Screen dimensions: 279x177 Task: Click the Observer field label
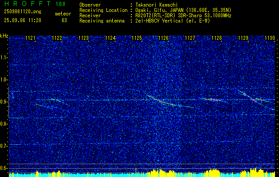pos(90,5)
